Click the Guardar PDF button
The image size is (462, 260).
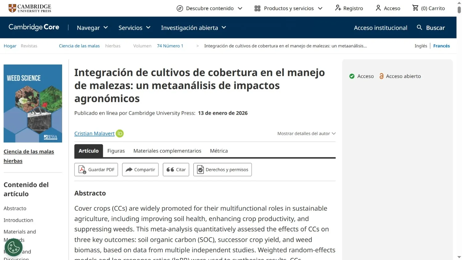(96, 169)
